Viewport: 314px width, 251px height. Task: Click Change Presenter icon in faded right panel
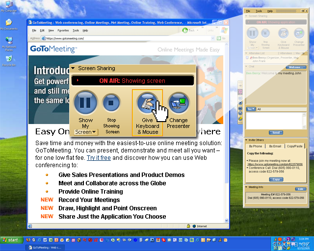click(x=299, y=33)
